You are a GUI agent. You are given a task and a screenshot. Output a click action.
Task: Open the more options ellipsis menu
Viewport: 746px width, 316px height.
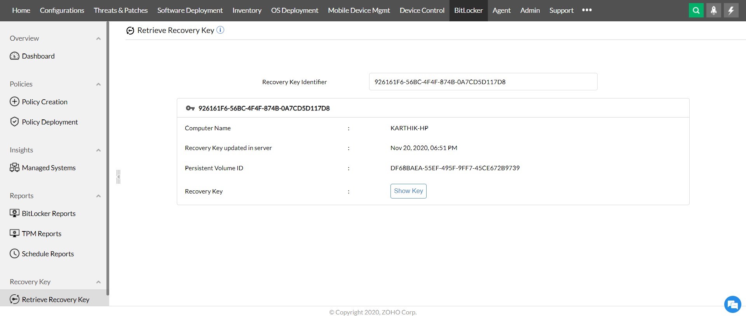coord(587,10)
